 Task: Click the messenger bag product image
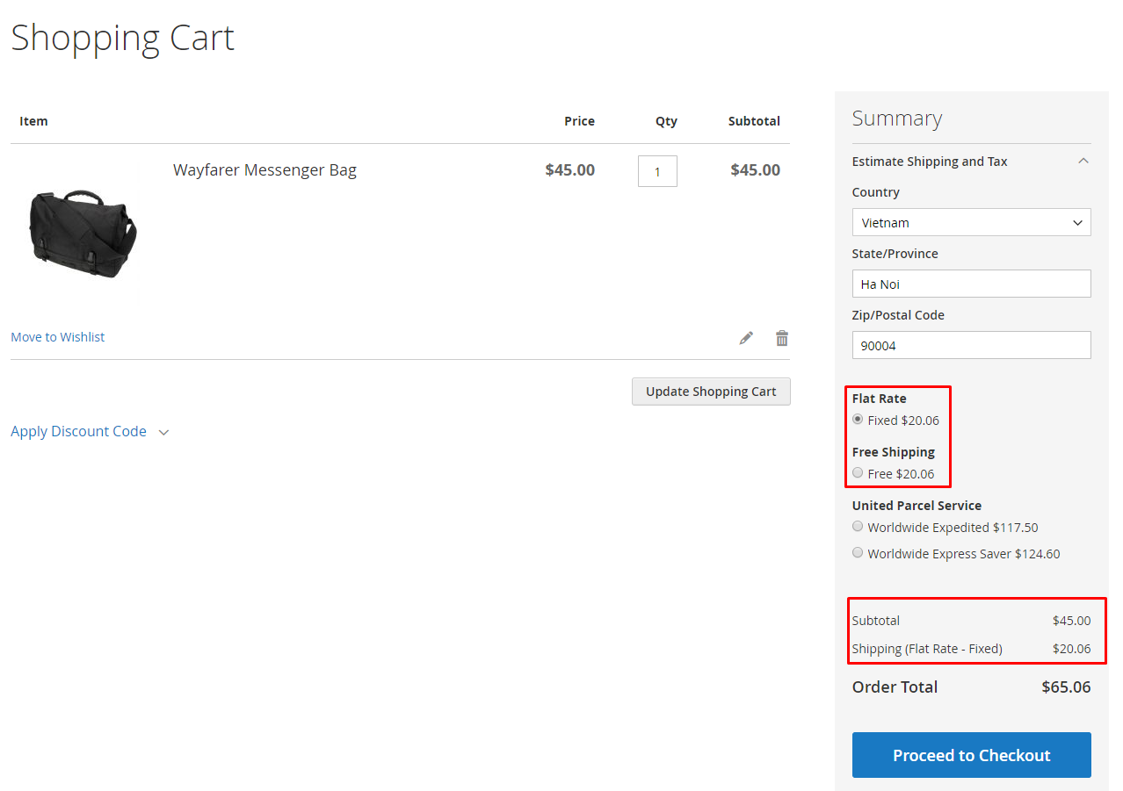[x=83, y=233]
